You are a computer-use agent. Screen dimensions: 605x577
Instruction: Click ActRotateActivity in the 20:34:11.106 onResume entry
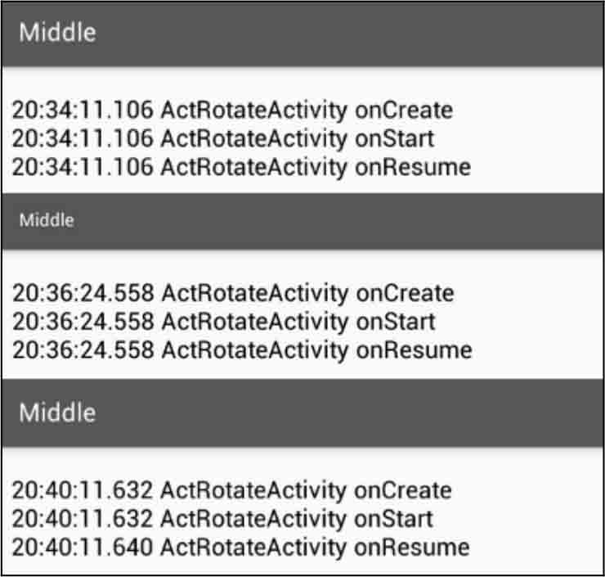(253, 167)
